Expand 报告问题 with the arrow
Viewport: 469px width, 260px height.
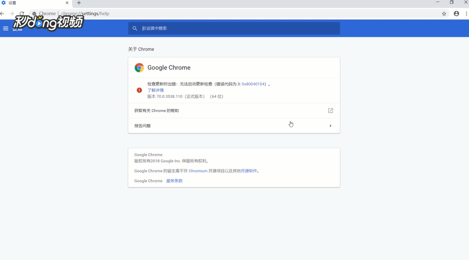click(330, 126)
